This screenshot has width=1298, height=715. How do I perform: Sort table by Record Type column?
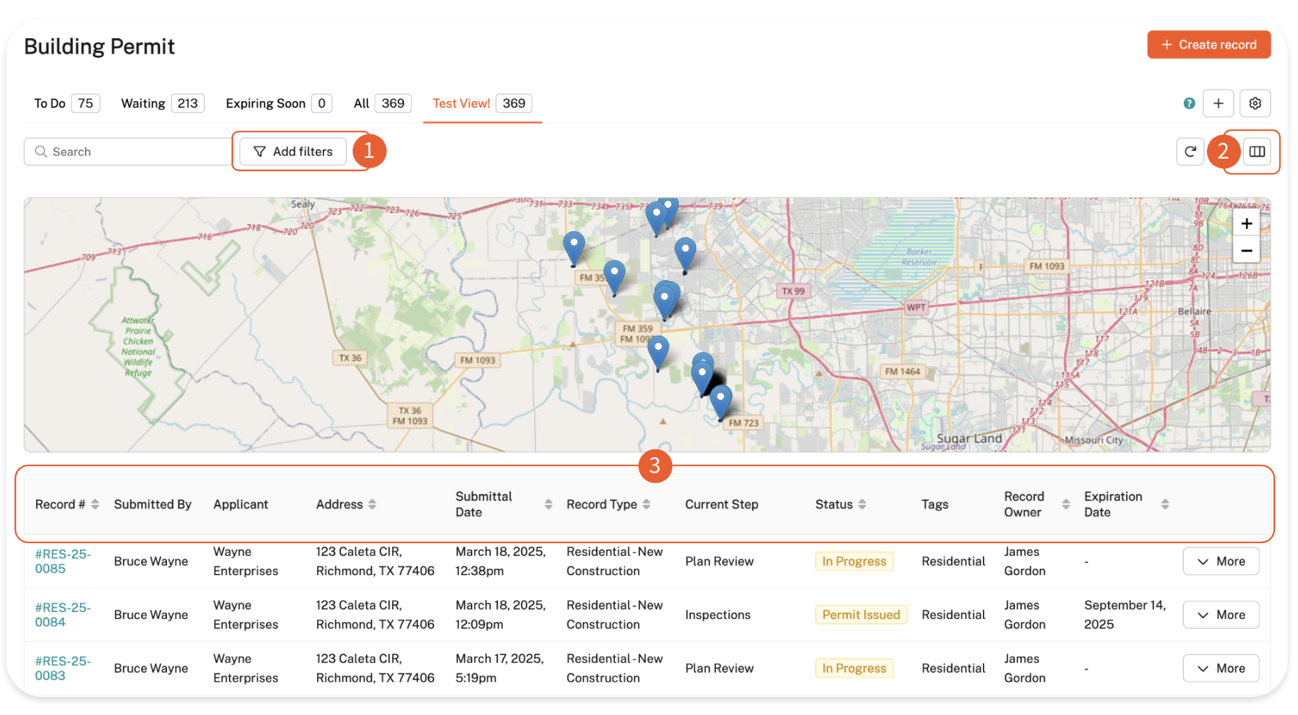click(646, 504)
